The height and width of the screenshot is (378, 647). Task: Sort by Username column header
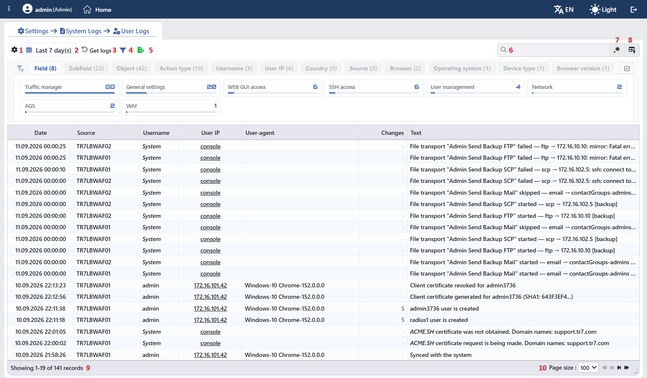[x=159, y=133]
